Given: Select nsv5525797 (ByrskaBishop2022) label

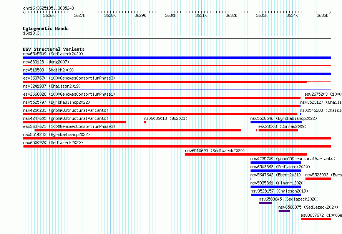Looking at the screenshot, I should click(56, 102).
